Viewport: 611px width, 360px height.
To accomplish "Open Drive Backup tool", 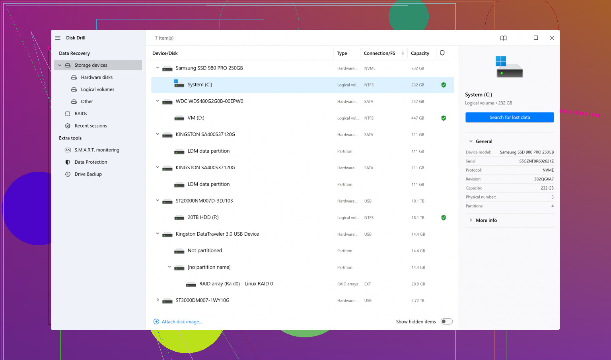I will point(88,174).
